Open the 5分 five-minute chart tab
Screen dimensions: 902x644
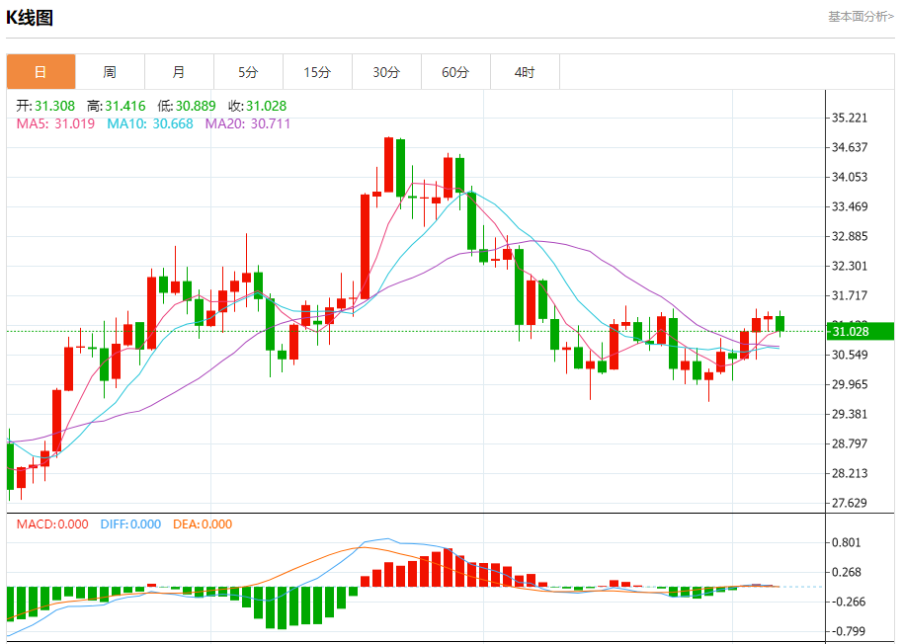248,72
